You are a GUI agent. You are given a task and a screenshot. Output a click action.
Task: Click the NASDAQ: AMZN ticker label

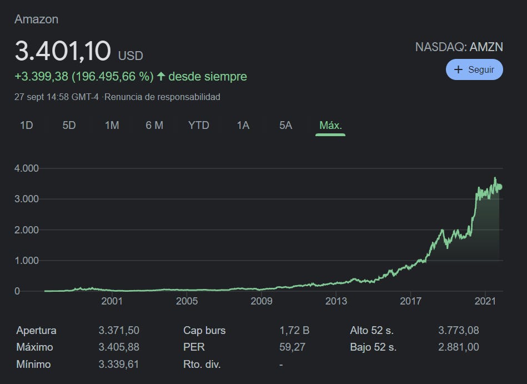click(x=459, y=47)
